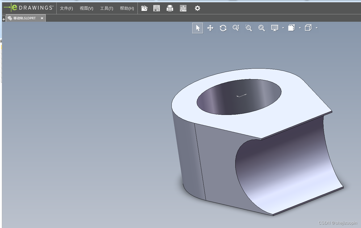Close the 移动块.SLDPRT tab
361x228 pixels.
(x=42, y=18)
